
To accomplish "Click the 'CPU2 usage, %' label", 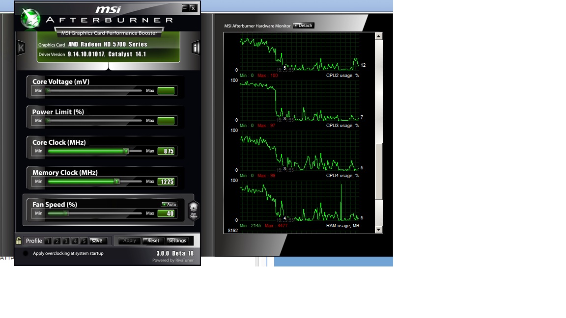I will (342, 76).
